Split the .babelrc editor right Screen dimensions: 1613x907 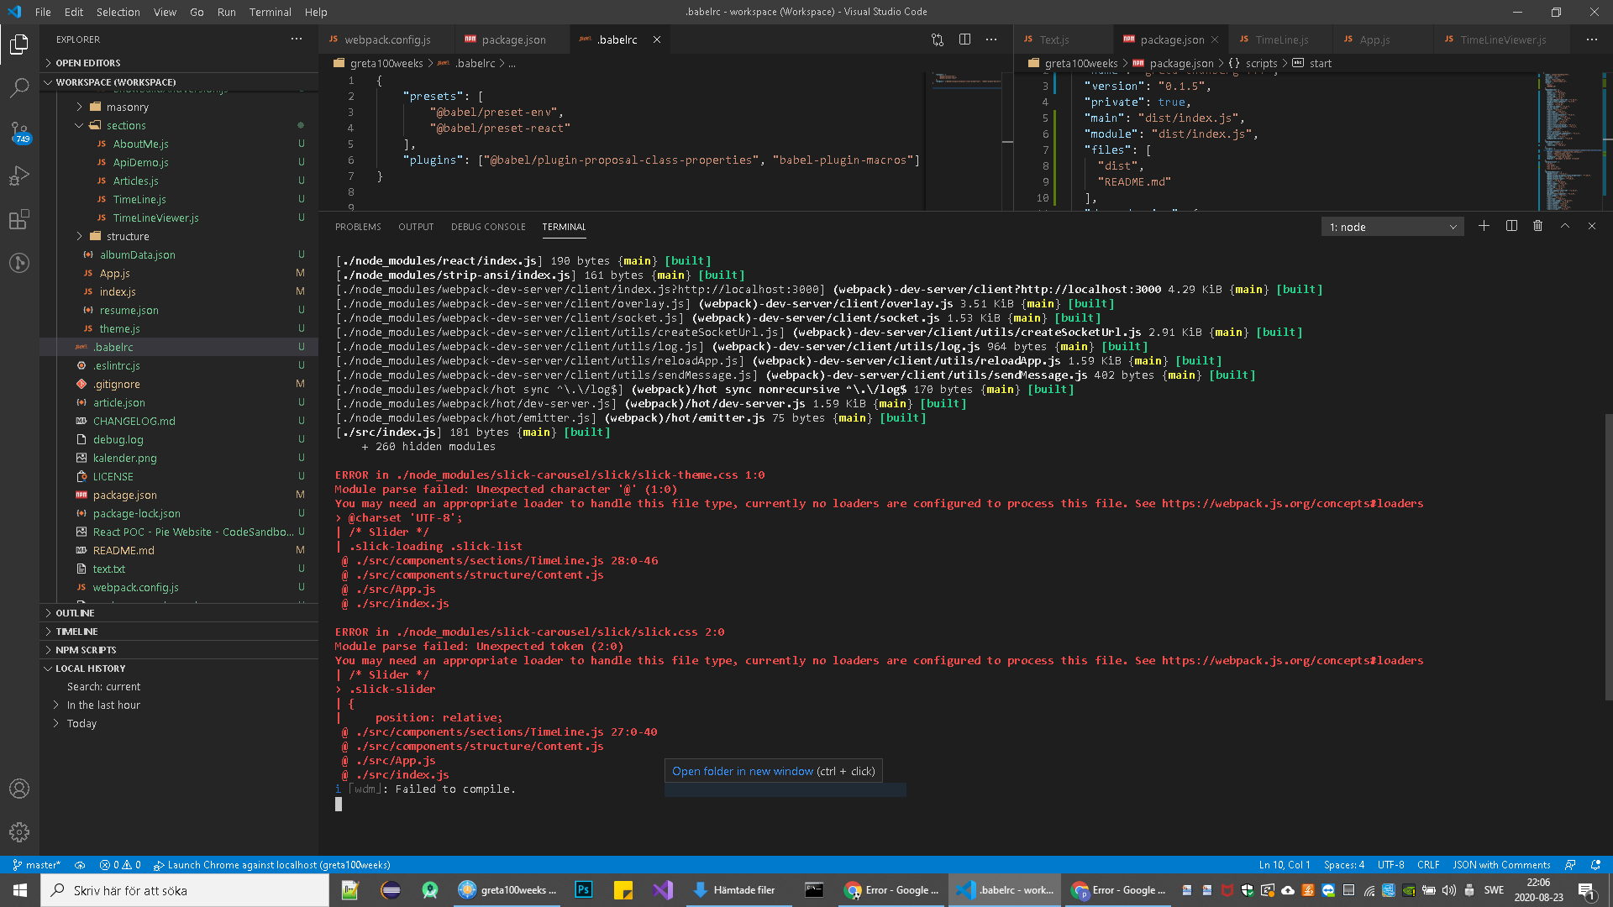pyautogui.click(x=964, y=39)
